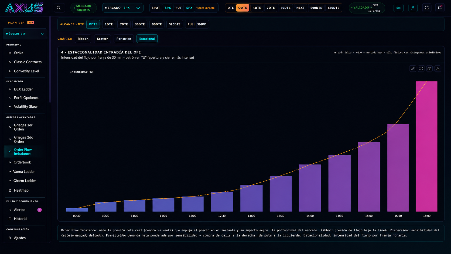Open the search magnifier in the header
Viewport: 451px width, 254px height.
click(59, 8)
